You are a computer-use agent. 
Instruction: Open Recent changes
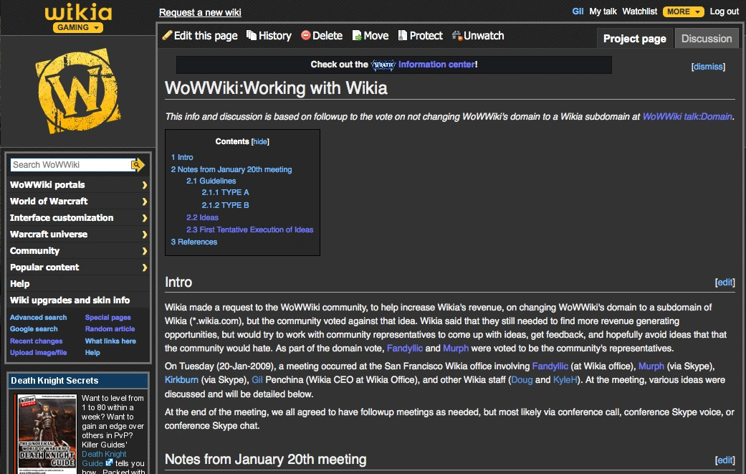coord(36,341)
